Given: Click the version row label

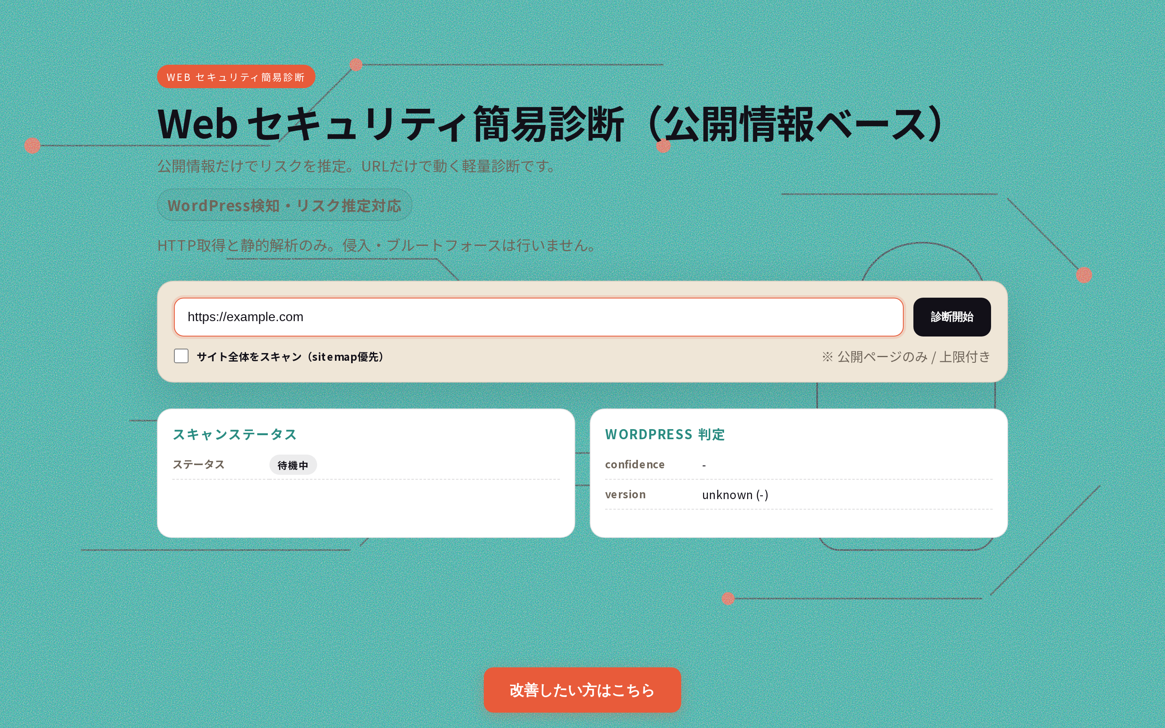Looking at the screenshot, I should point(625,495).
